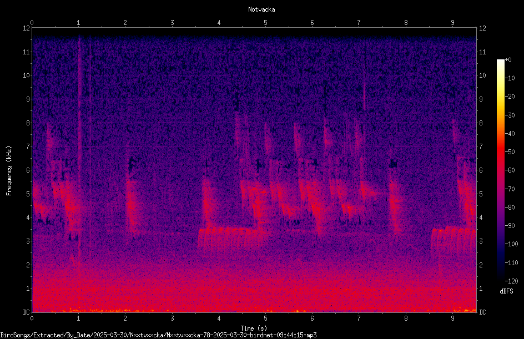Click DC tick on left frequency axis
This screenshot has height=339, width=524.
coord(26,312)
